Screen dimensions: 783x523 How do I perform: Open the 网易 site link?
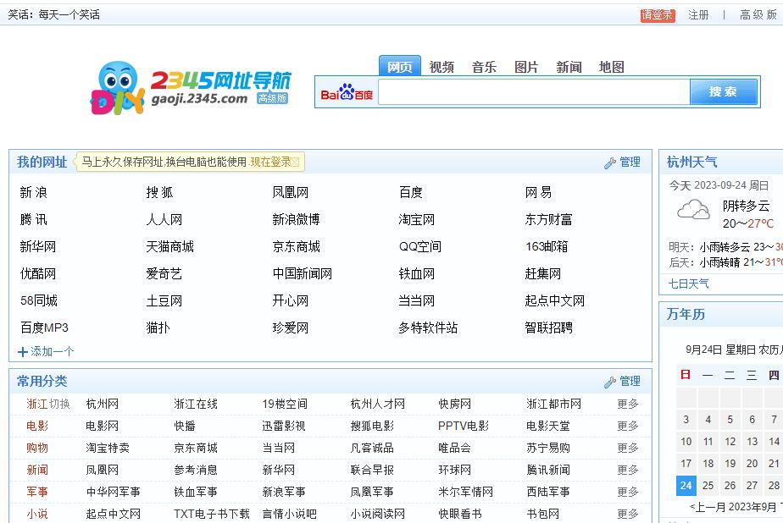[539, 192]
